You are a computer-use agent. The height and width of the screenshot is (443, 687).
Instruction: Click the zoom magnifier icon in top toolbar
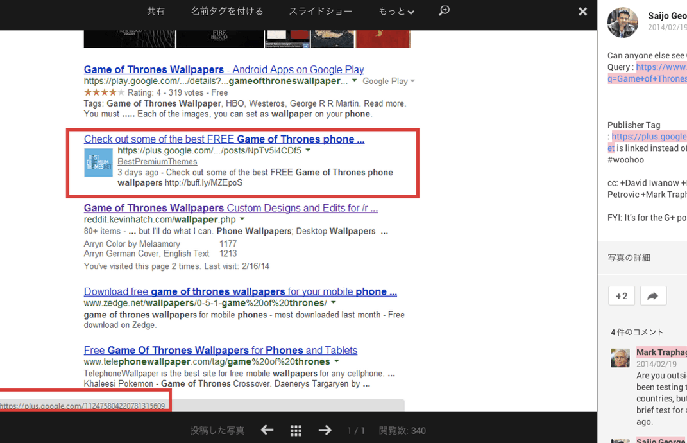point(444,11)
